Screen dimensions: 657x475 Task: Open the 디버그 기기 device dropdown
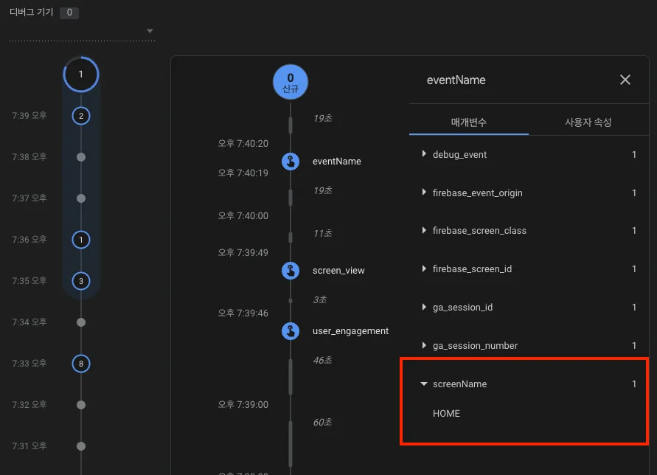click(150, 31)
